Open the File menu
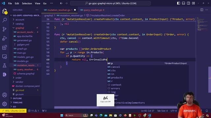 [x=10, y=4]
